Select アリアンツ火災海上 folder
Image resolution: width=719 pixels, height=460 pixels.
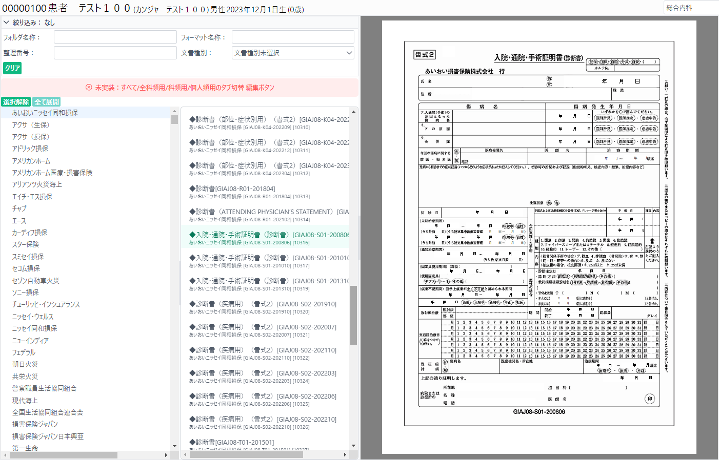point(86,184)
